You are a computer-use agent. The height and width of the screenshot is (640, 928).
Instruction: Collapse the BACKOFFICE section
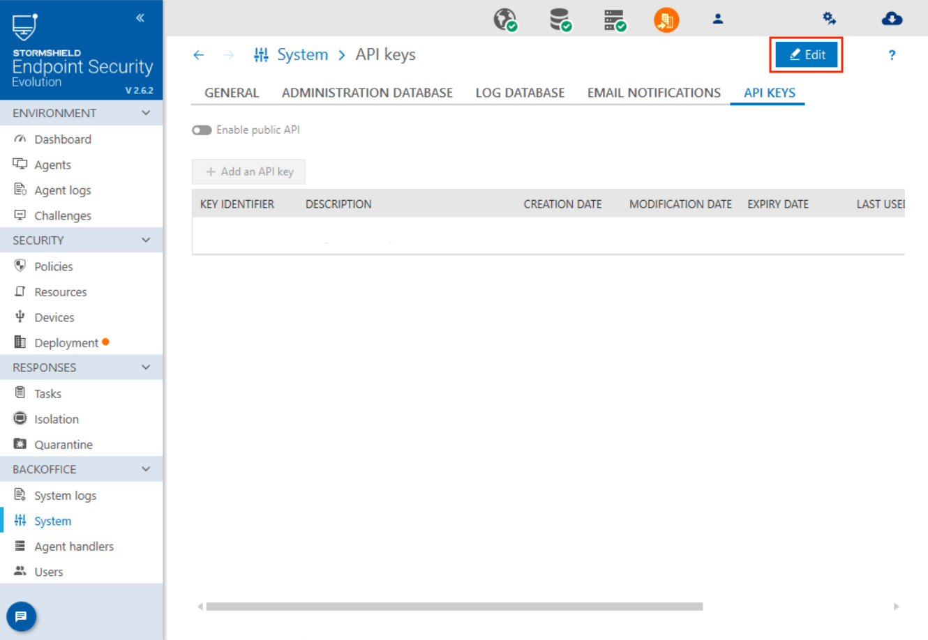pos(146,469)
